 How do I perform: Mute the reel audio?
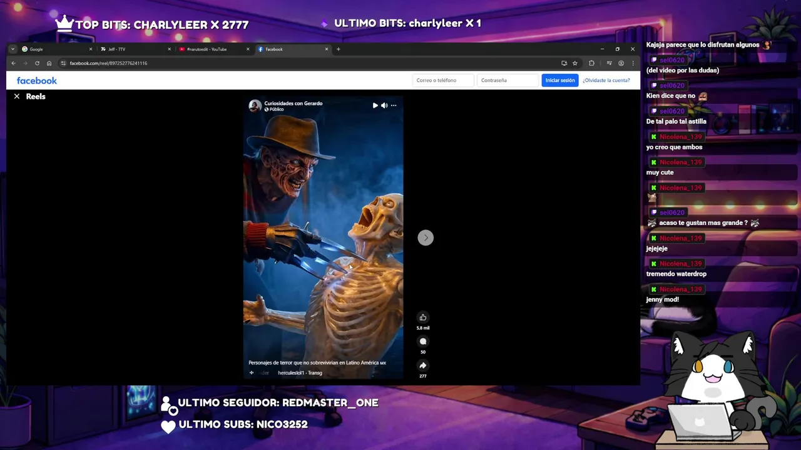[x=384, y=106]
